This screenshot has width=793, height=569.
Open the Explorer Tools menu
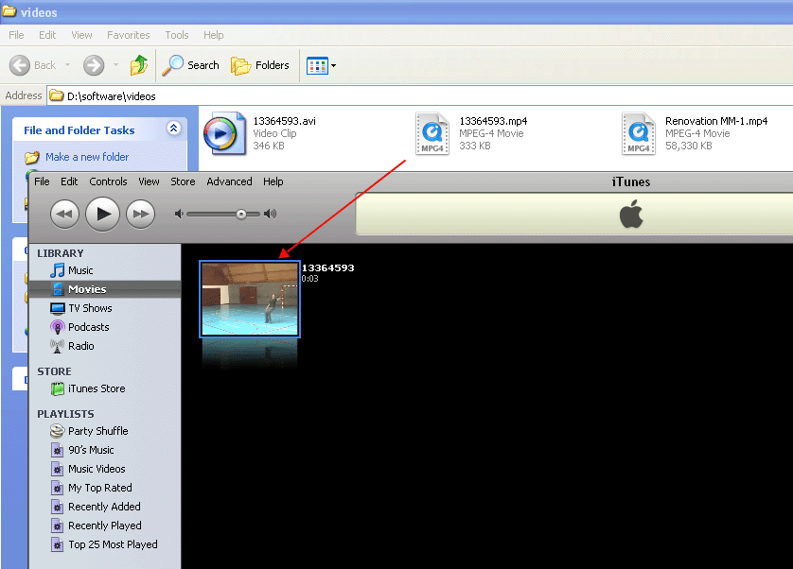tap(177, 35)
